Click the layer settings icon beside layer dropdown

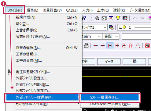111,27
